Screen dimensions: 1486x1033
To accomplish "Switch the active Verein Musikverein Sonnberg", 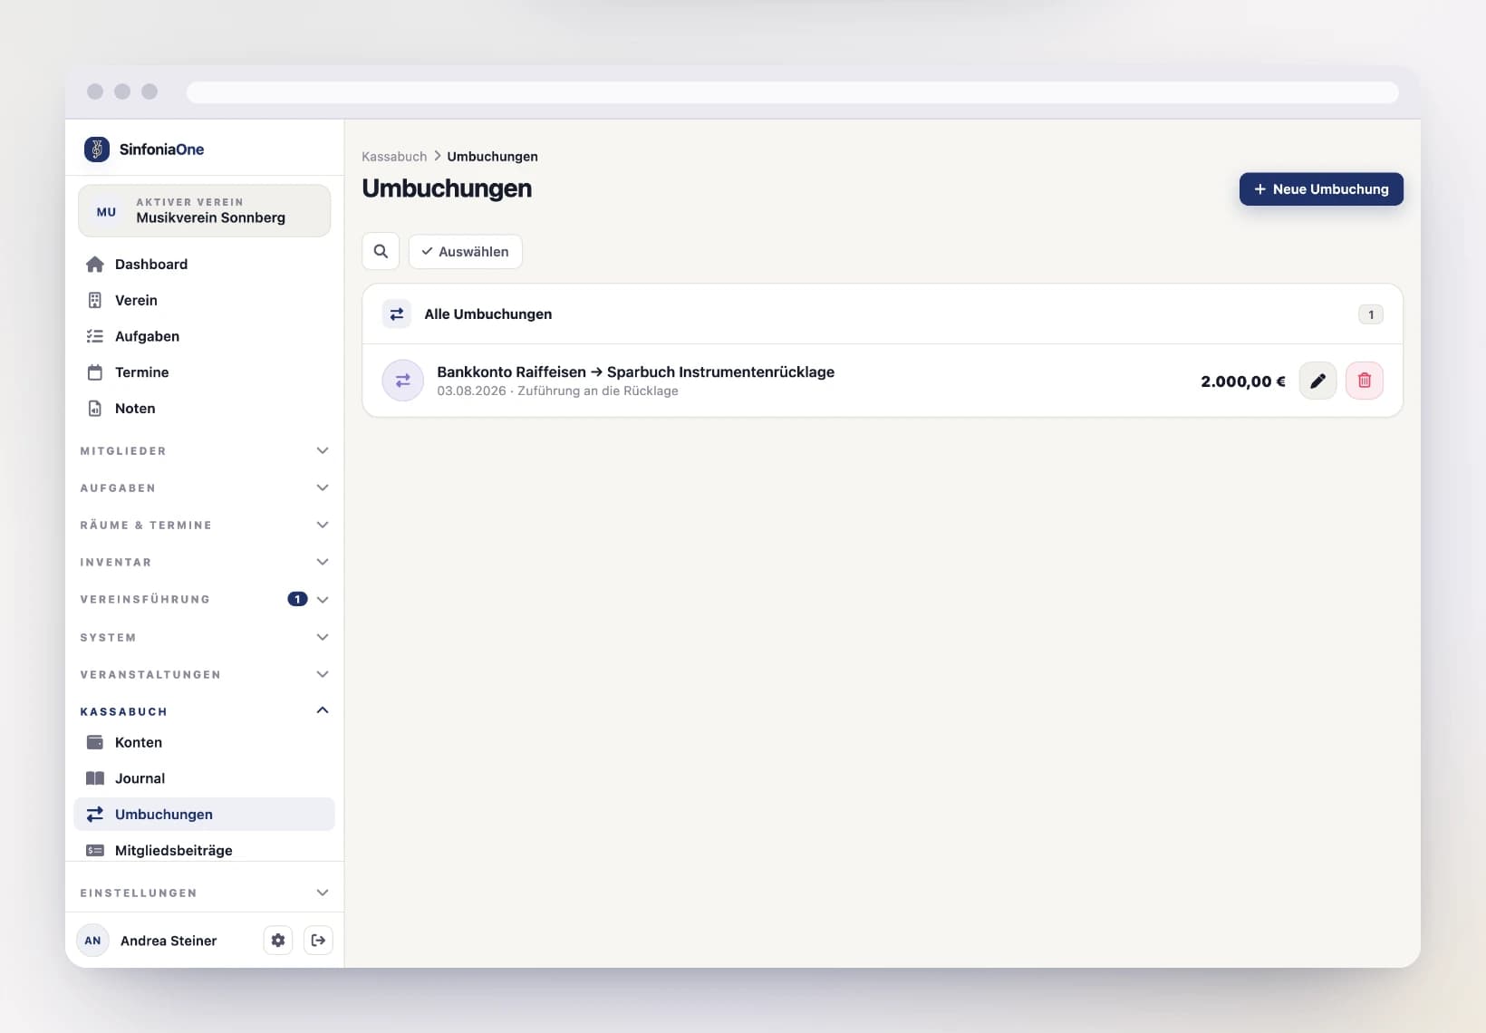I will click(205, 210).
